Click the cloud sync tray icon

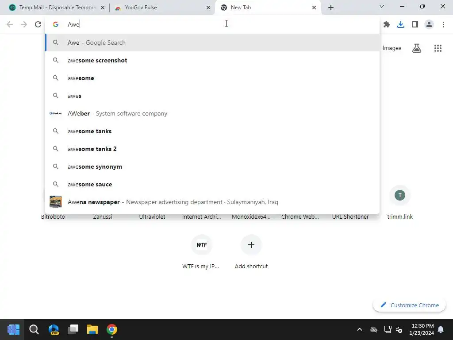374,329
